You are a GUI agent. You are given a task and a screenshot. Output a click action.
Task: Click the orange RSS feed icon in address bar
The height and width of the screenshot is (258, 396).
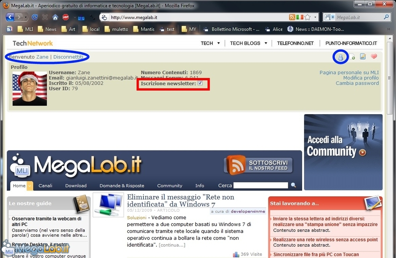tap(292, 17)
